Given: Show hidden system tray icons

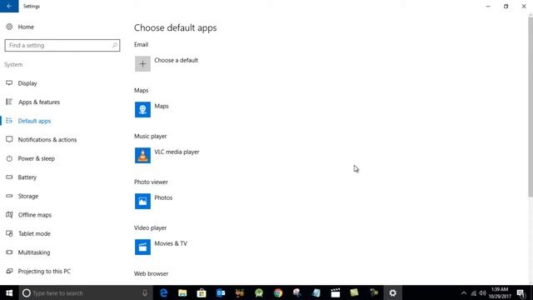Looking at the screenshot, I should tap(464, 292).
